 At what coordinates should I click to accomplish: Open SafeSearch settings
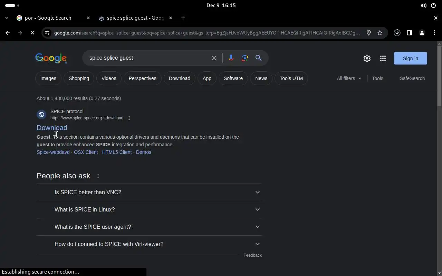pyautogui.click(x=412, y=78)
